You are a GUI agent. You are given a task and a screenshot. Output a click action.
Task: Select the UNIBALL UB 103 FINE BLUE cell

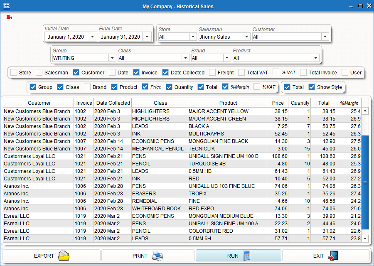(228, 186)
